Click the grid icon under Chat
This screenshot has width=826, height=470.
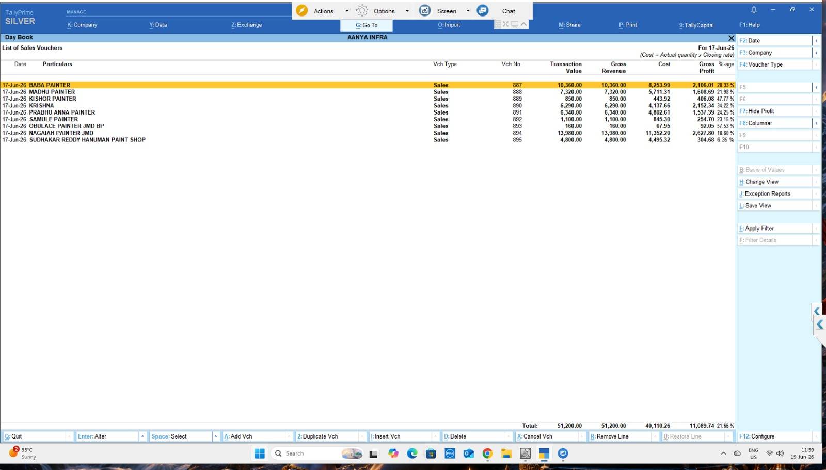click(498, 24)
